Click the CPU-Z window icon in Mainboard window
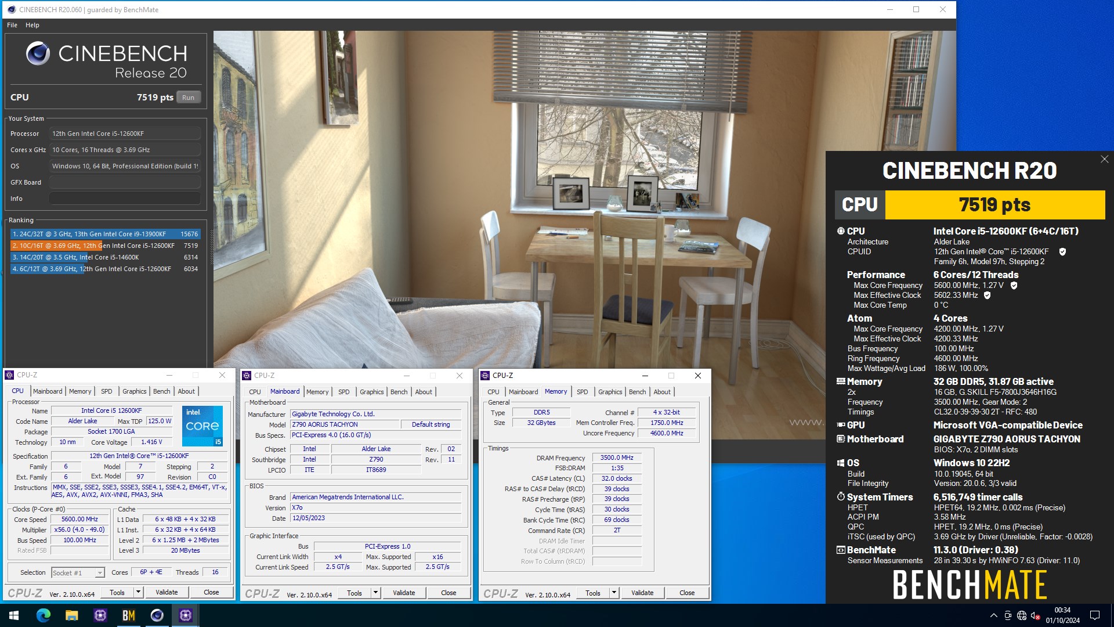 247,376
